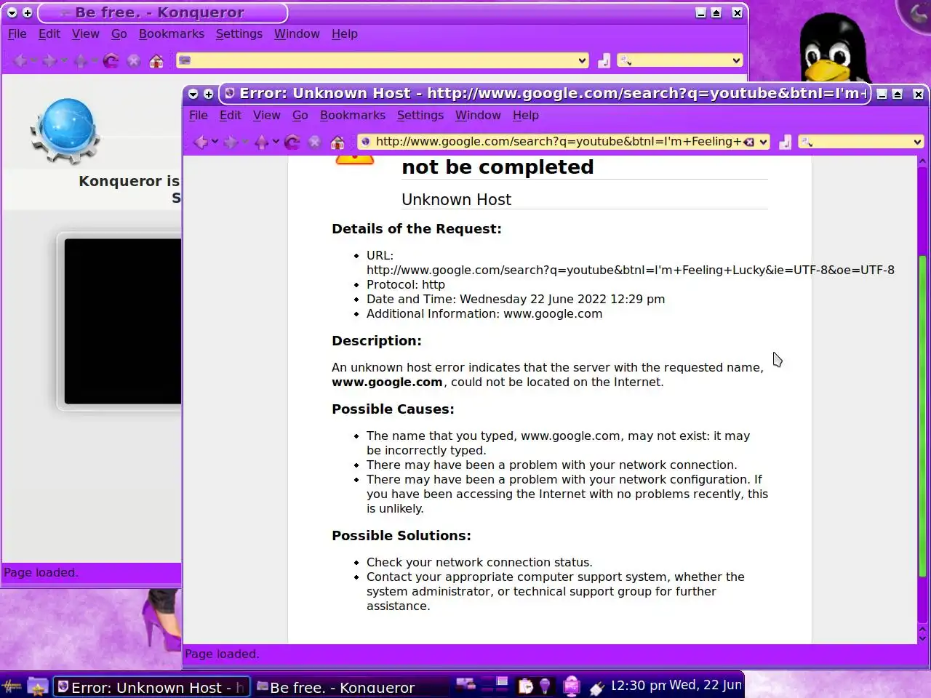
Task: Open URL history dropdown in Be free window
Action: 582,60
